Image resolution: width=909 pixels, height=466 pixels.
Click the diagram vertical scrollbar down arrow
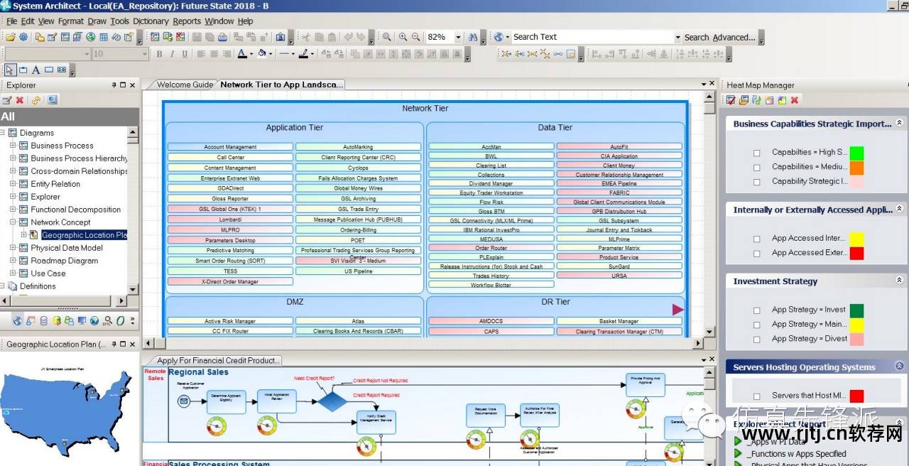pos(709,332)
